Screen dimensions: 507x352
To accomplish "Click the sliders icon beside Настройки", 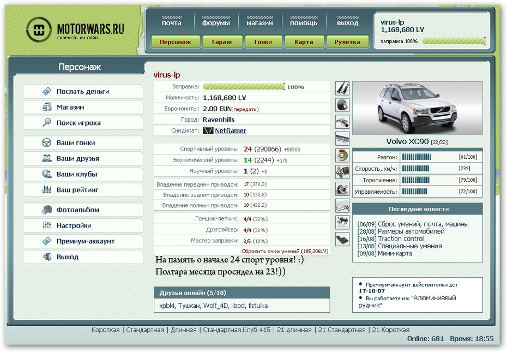I will coord(47,225).
